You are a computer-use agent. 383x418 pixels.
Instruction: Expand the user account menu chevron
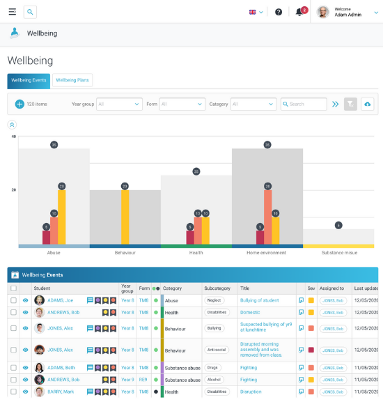(376, 13)
